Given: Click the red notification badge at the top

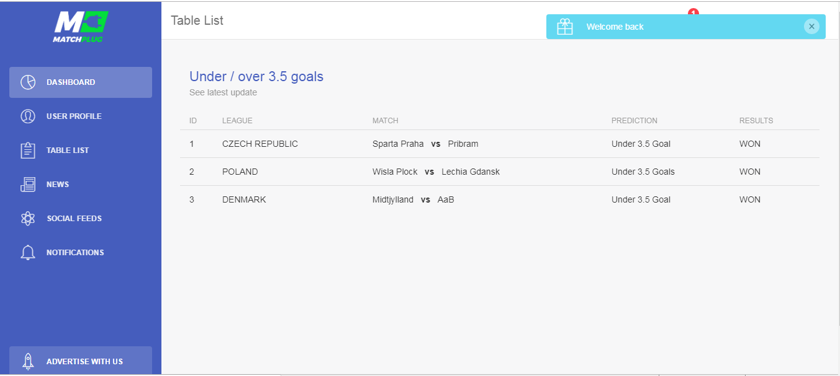Looking at the screenshot, I should point(693,12).
